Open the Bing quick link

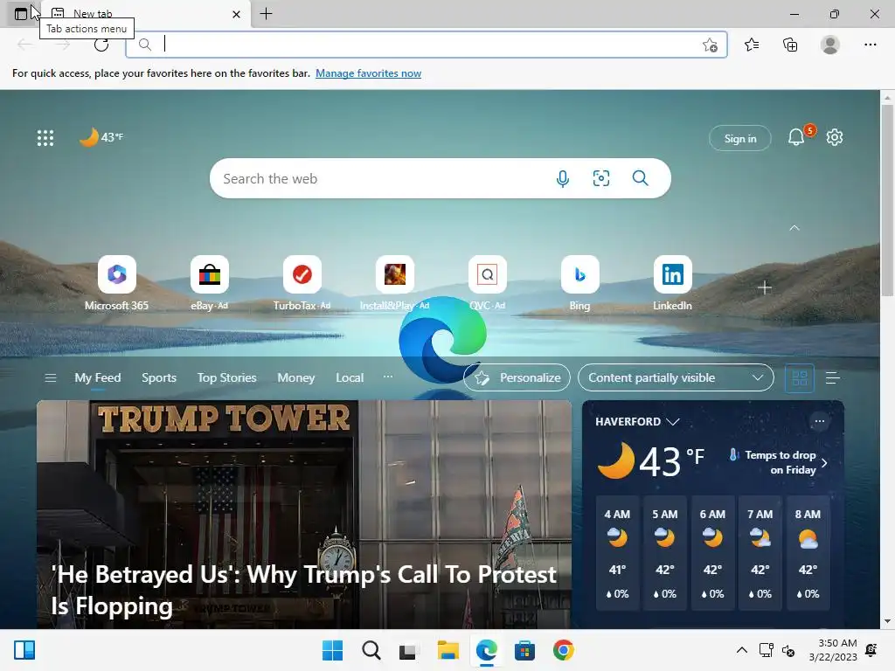(x=580, y=283)
